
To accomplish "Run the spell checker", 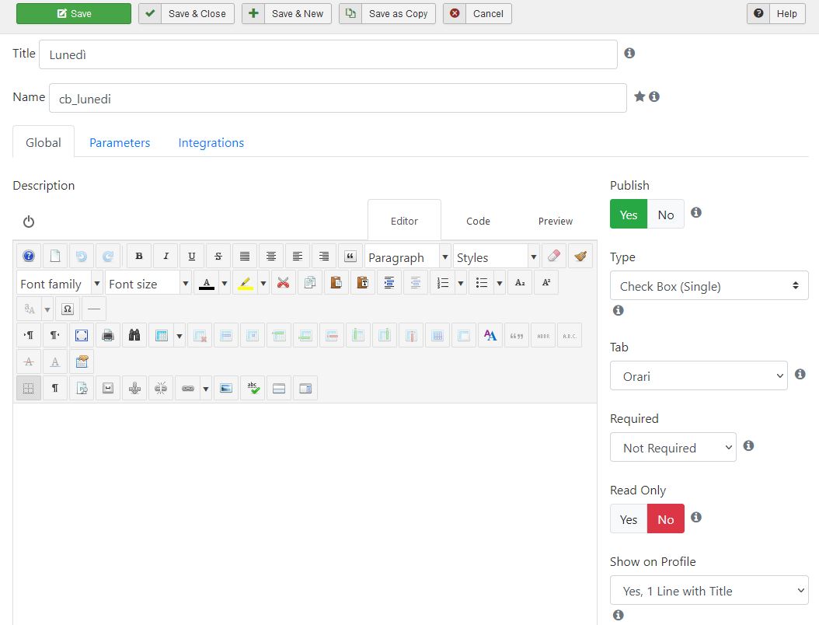I will click(253, 388).
